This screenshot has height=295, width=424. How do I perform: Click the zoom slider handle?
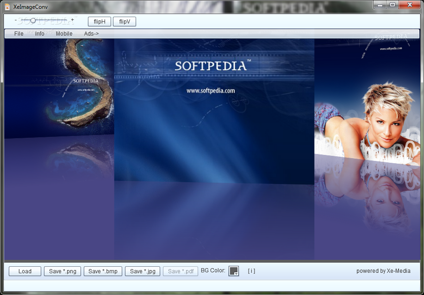(33, 20)
